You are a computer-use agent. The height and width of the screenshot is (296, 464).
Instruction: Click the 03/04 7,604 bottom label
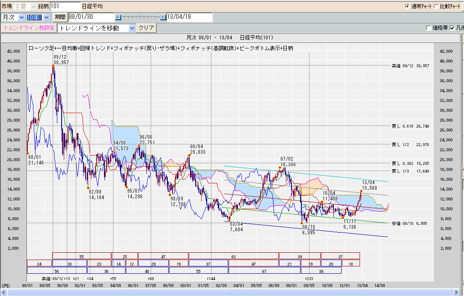tap(236, 227)
